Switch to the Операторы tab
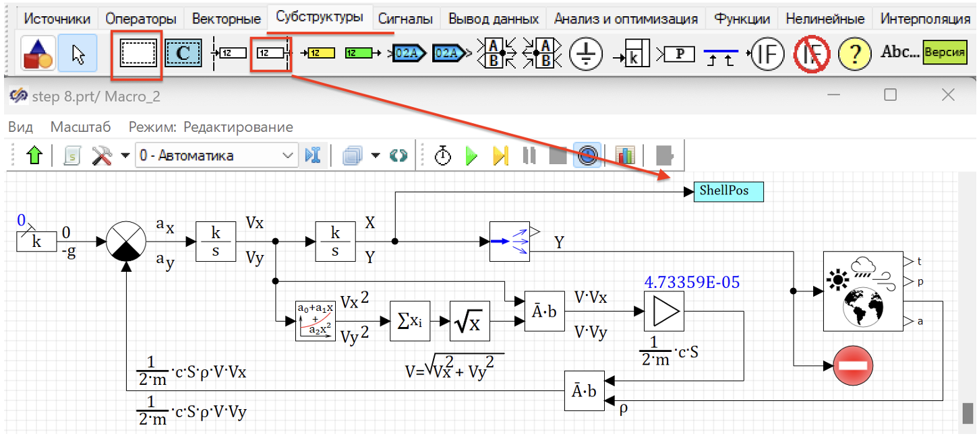The width and height of the screenshot is (979, 436). pyautogui.click(x=142, y=19)
